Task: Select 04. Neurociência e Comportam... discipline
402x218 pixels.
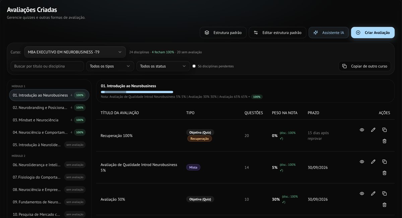Action: click(49, 132)
